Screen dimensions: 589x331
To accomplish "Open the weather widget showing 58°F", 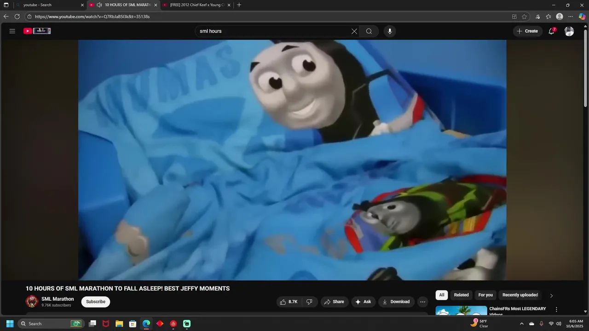I will 479,324.
